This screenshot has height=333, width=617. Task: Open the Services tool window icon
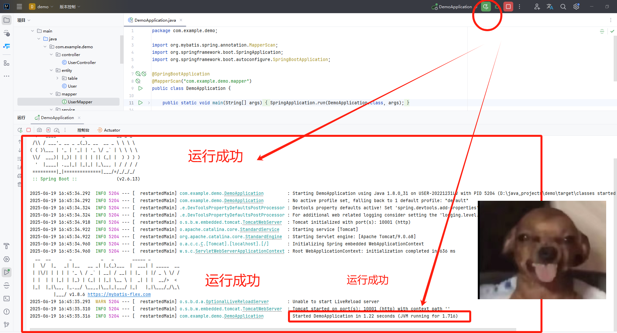[x=7, y=259]
